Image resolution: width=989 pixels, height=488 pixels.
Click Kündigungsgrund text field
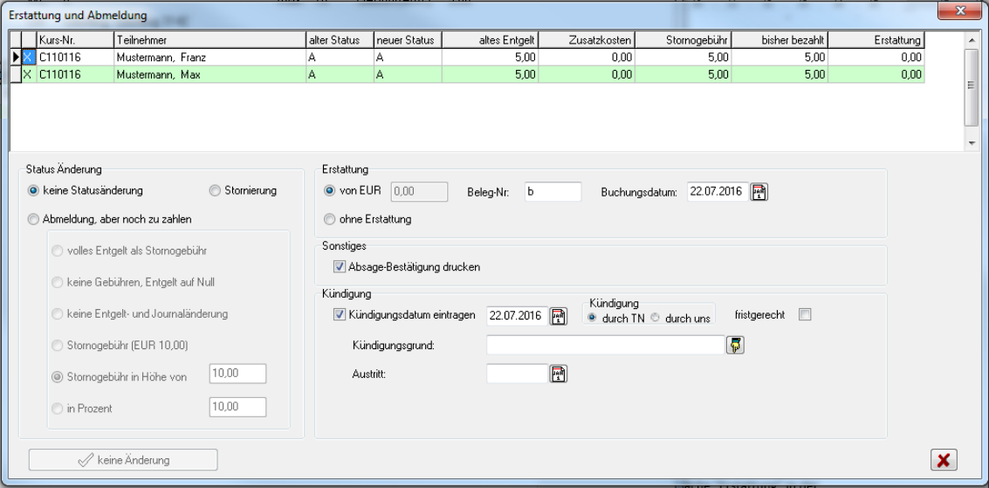pos(606,345)
